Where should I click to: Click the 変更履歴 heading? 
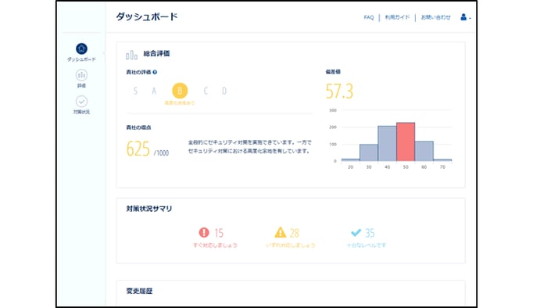(139, 291)
